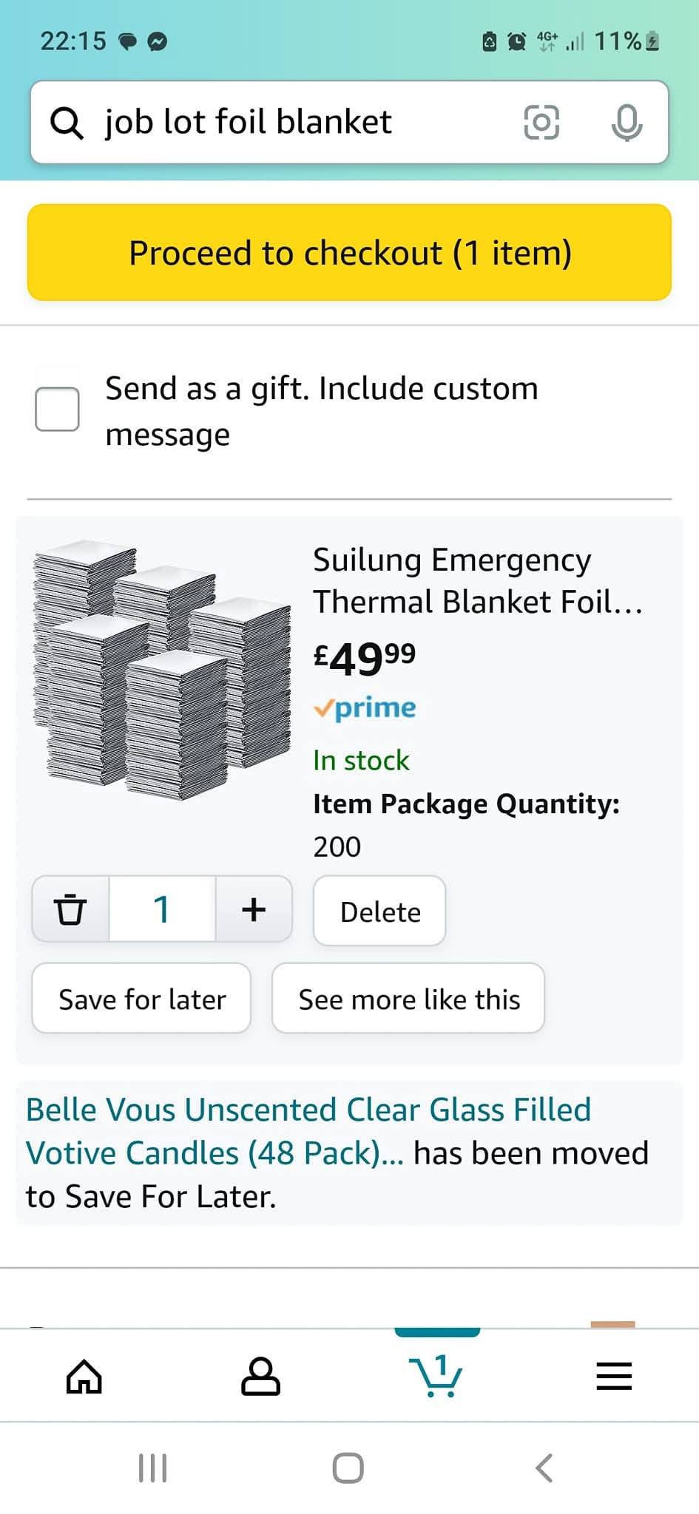Open the Home tab icon
The width and height of the screenshot is (699, 1514).
pos(84,1376)
